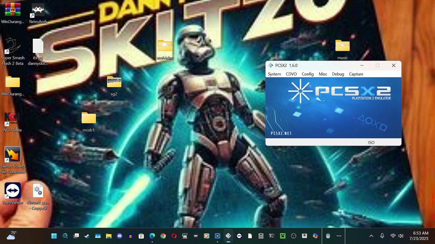Open the penguin app in taskbar
The height and width of the screenshot is (244, 435).
328,236
